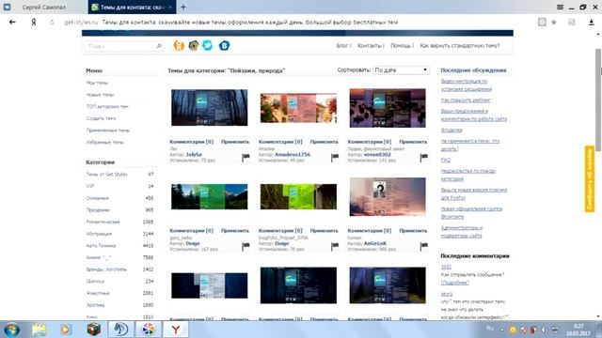The height and width of the screenshot is (338, 602).
Task: Select the 'Темы для контакта' browser tab
Action: (x=132, y=8)
